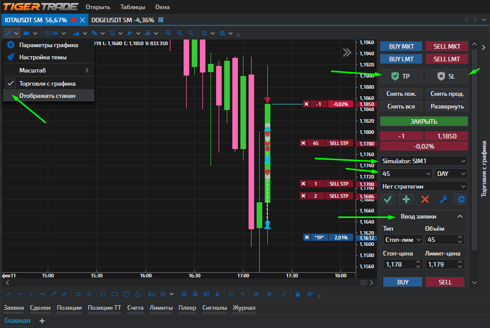Select the triangle shape drawing tool
The width and height of the screenshot is (490, 328).
pyautogui.click(x=137, y=294)
